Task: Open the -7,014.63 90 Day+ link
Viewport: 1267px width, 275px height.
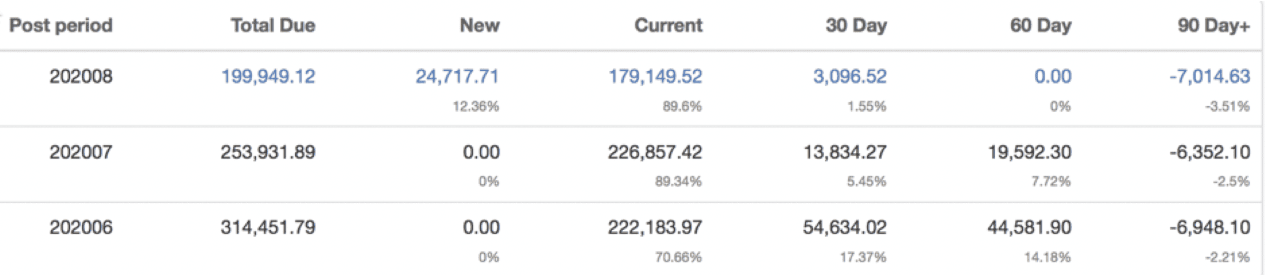Action: pos(1209,77)
